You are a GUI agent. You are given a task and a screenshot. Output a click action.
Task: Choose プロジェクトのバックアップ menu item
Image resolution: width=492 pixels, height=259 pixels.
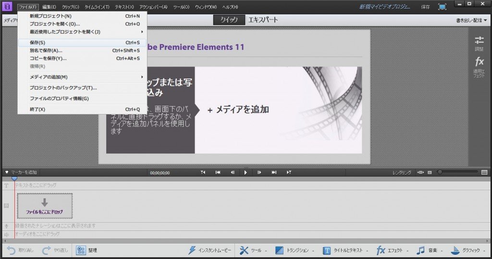pos(82,88)
